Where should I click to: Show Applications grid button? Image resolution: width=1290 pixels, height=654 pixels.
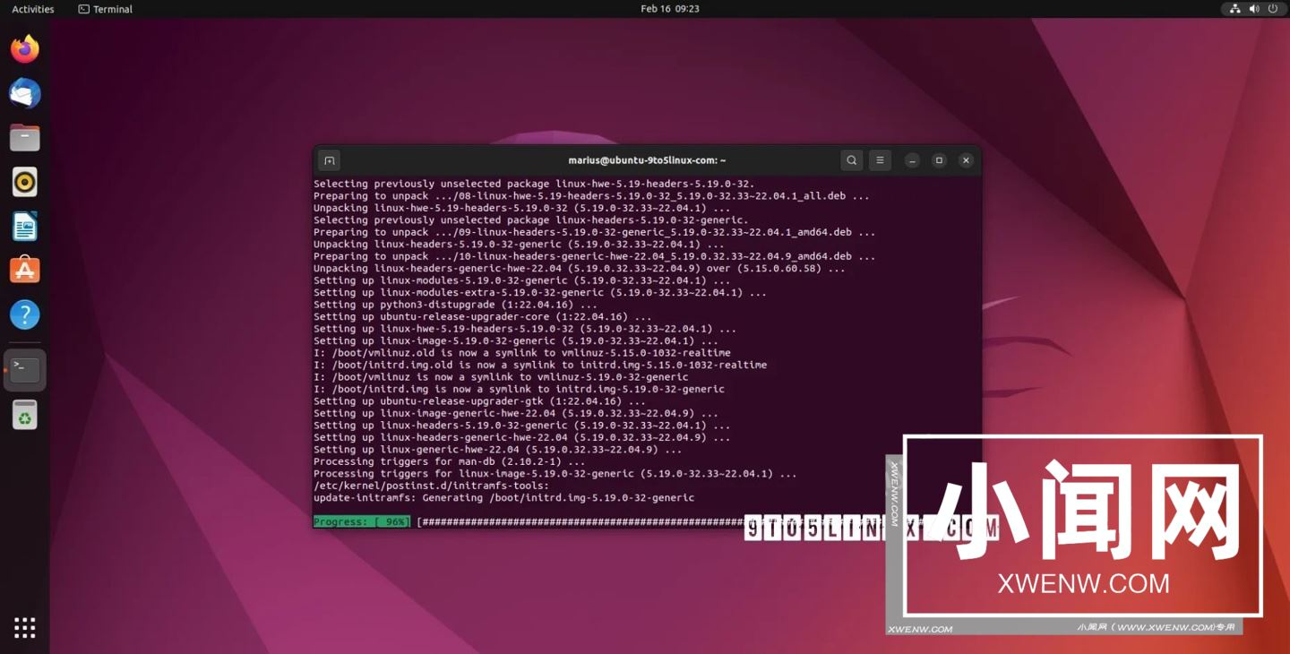(25, 628)
